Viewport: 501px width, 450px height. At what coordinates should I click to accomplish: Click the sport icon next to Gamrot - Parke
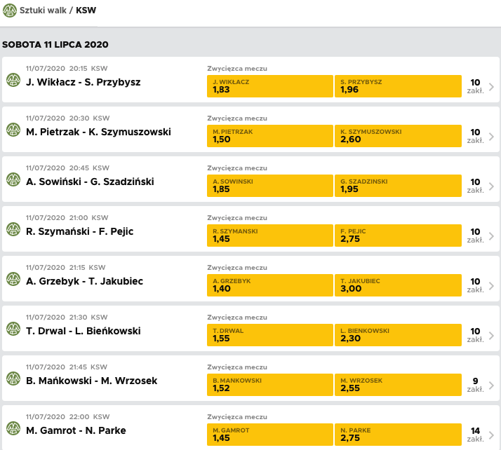(x=13, y=428)
